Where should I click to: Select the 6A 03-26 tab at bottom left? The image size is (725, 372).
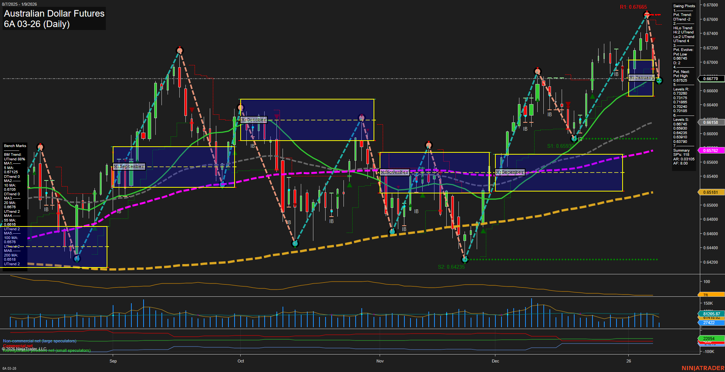tap(10, 368)
